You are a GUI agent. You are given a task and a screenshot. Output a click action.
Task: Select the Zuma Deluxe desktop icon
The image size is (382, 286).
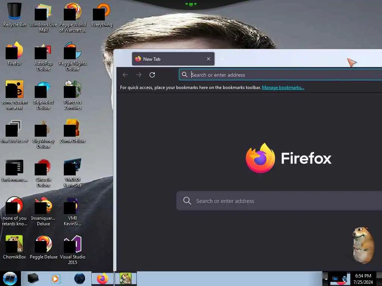(x=73, y=131)
